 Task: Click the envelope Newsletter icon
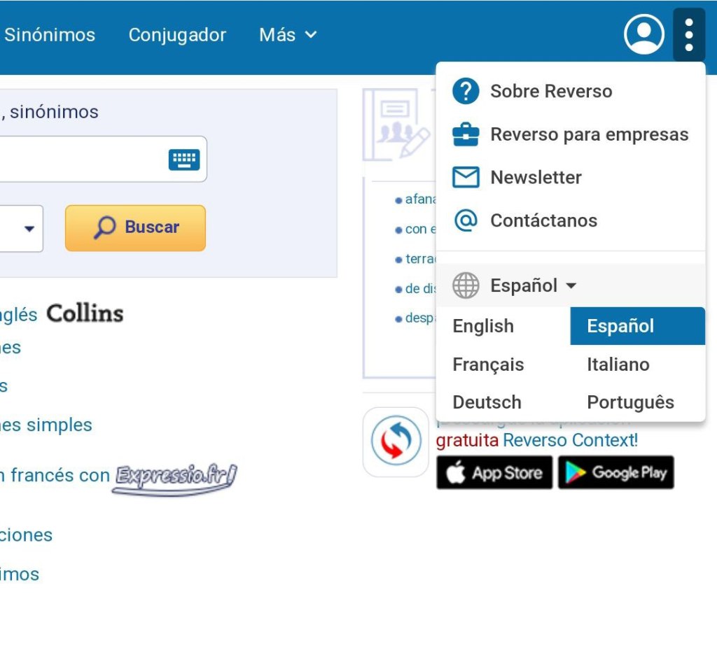point(466,178)
